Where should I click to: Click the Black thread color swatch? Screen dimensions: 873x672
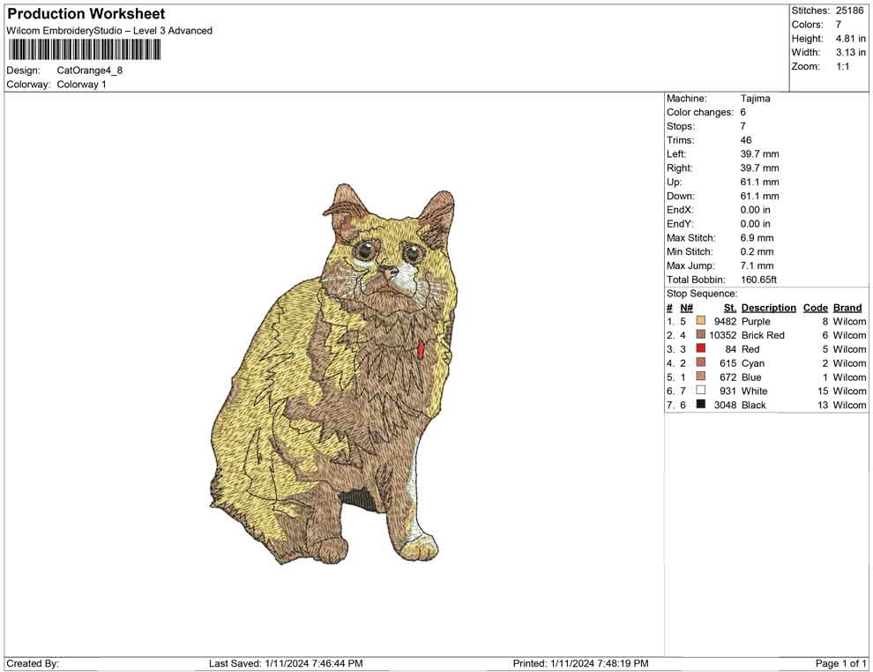(700, 404)
